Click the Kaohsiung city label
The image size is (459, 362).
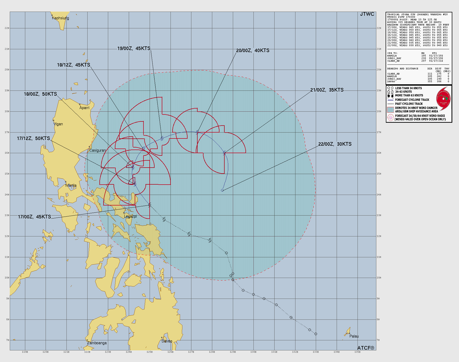click(x=61, y=18)
